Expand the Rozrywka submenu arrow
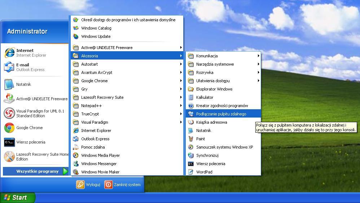 coord(259,72)
